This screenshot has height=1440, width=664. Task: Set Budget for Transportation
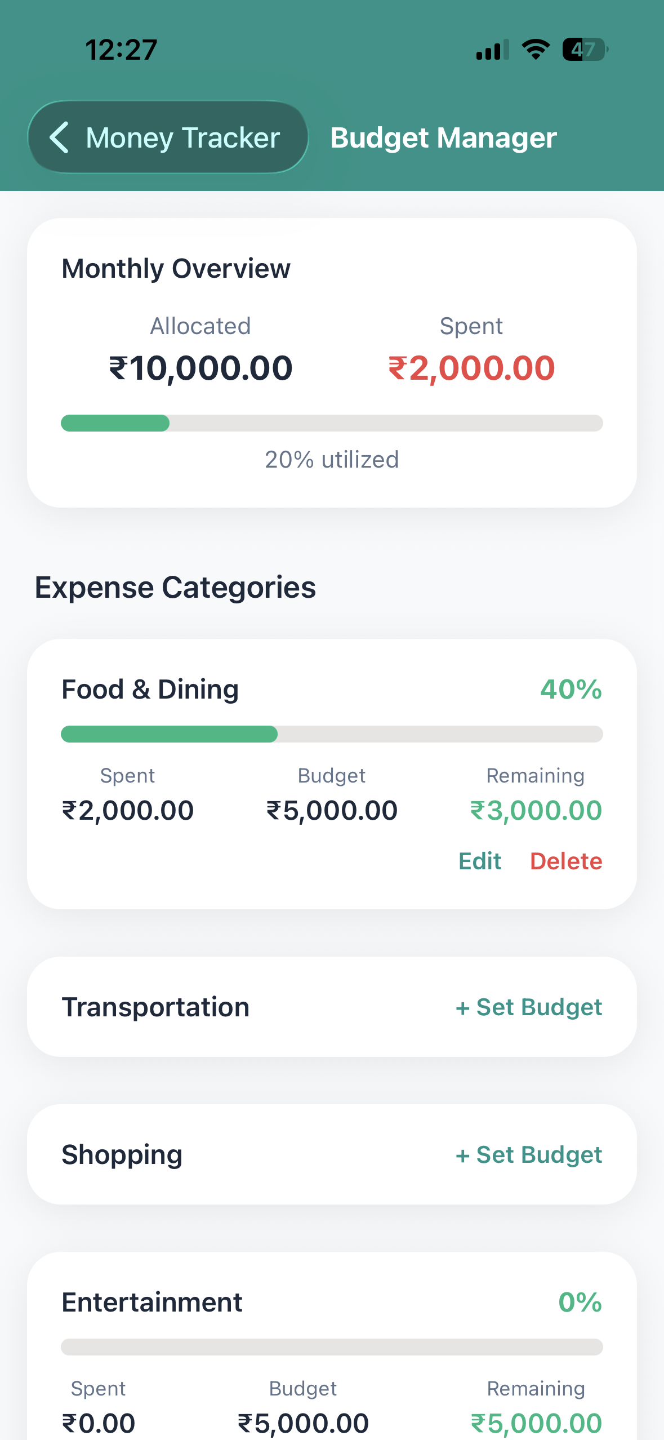[x=529, y=1007]
